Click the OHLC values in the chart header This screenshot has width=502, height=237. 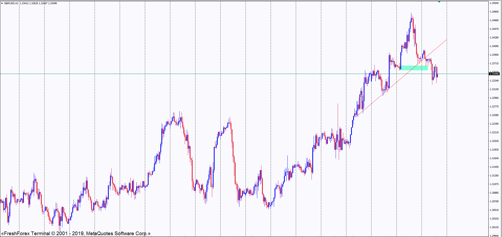coord(38,3)
